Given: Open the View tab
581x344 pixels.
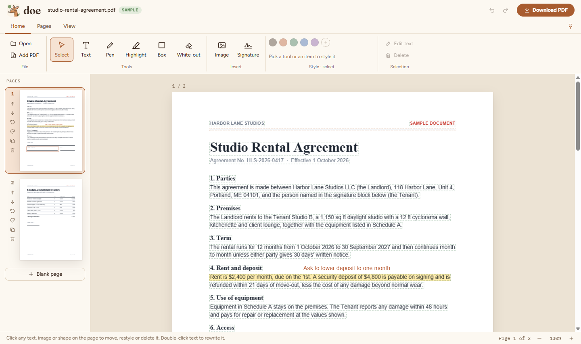Looking at the screenshot, I should pyautogui.click(x=69, y=26).
